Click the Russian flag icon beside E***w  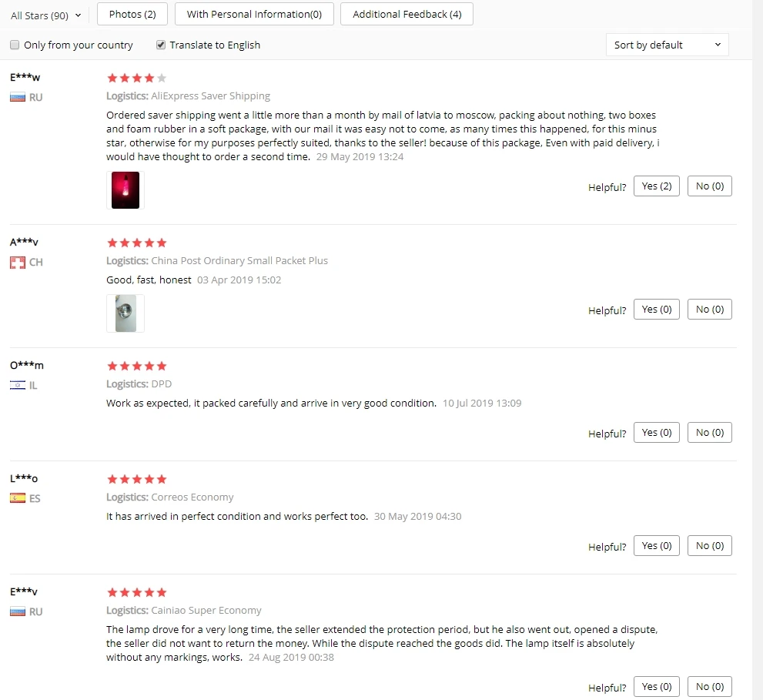pyautogui.click(x=18, y=97)
